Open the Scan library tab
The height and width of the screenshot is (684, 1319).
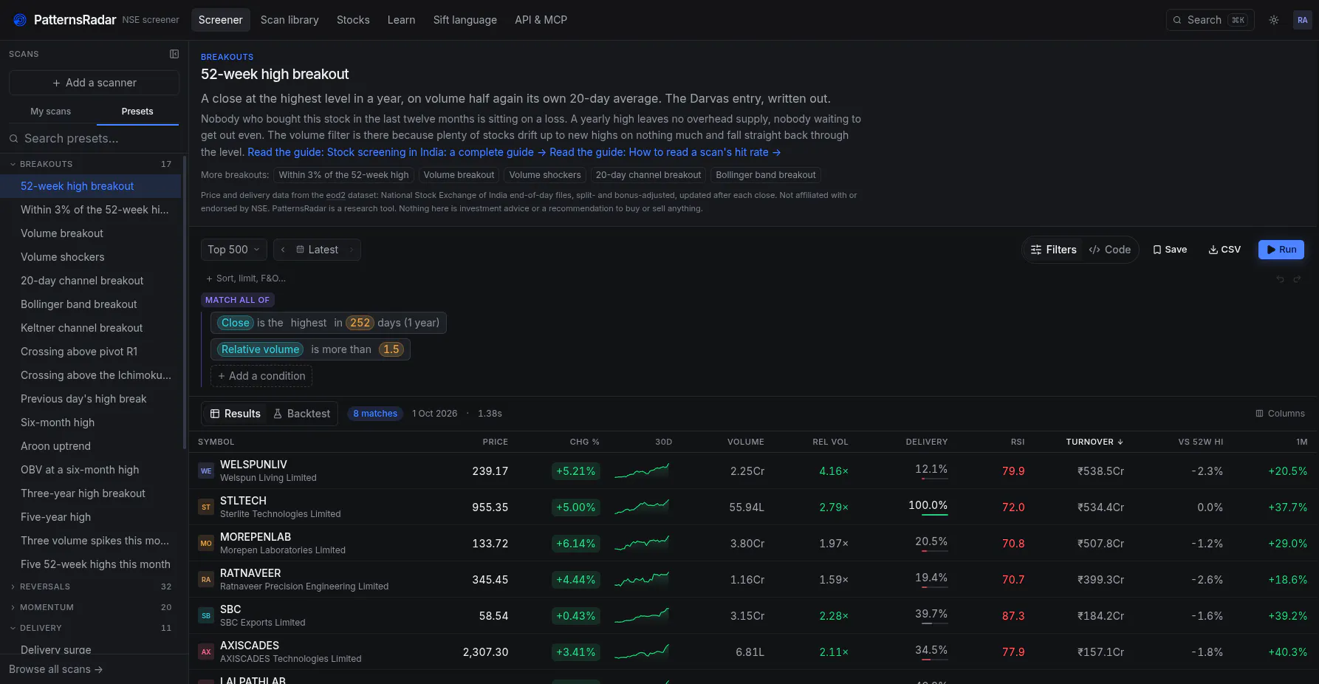point(290,20)
